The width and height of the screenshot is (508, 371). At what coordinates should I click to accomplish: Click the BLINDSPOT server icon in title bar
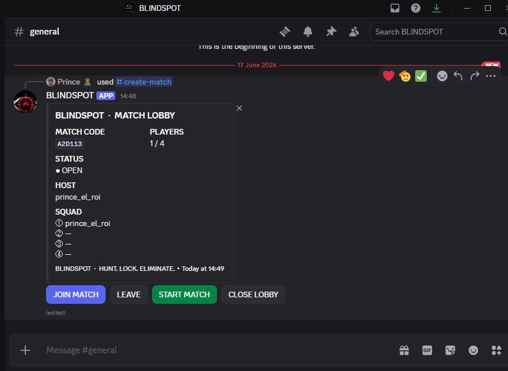pos(130,8)
